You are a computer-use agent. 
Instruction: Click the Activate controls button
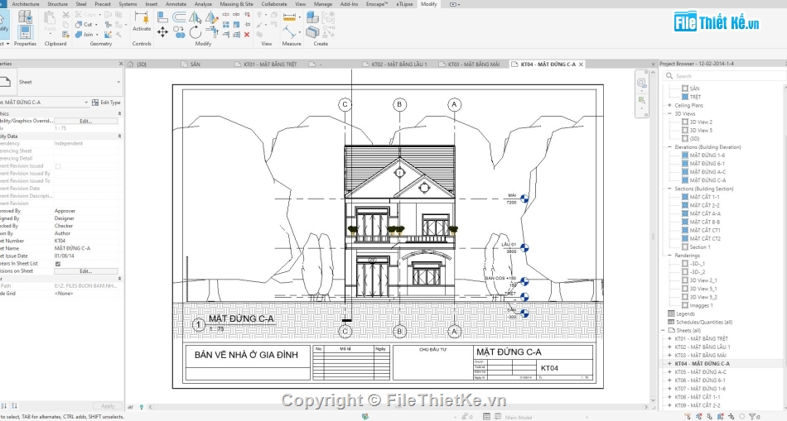click(x=142, y=22)
